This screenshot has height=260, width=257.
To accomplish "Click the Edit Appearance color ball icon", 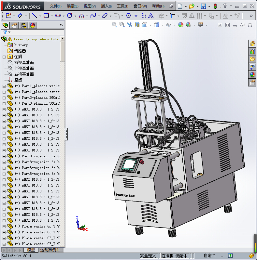I will pos(180,25).
